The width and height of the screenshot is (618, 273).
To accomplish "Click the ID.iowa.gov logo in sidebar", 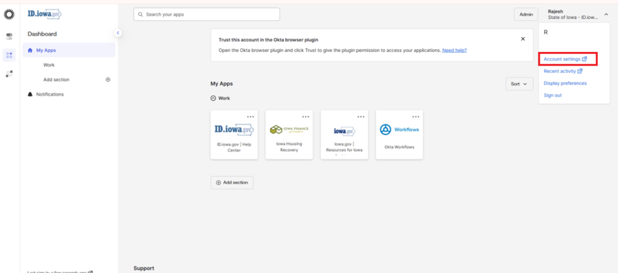I will pos(44,14).
